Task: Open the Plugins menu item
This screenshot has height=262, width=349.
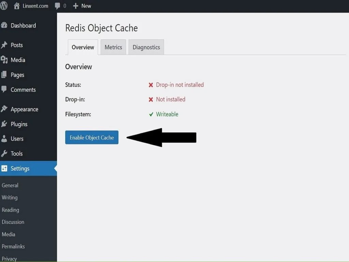Action: click(19, 124)
